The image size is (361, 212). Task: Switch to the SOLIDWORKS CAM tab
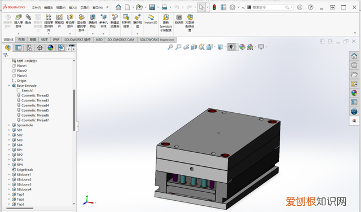(120, 39)
